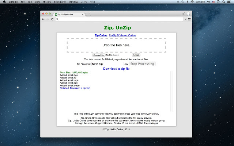This screenshot has height=146, width=234.
Task: Reload the page with the refresh icon
Action: click(x=53, y=19)
